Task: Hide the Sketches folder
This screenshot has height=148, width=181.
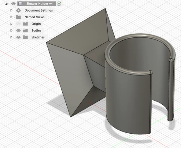Action: click(x=18, y=37)
